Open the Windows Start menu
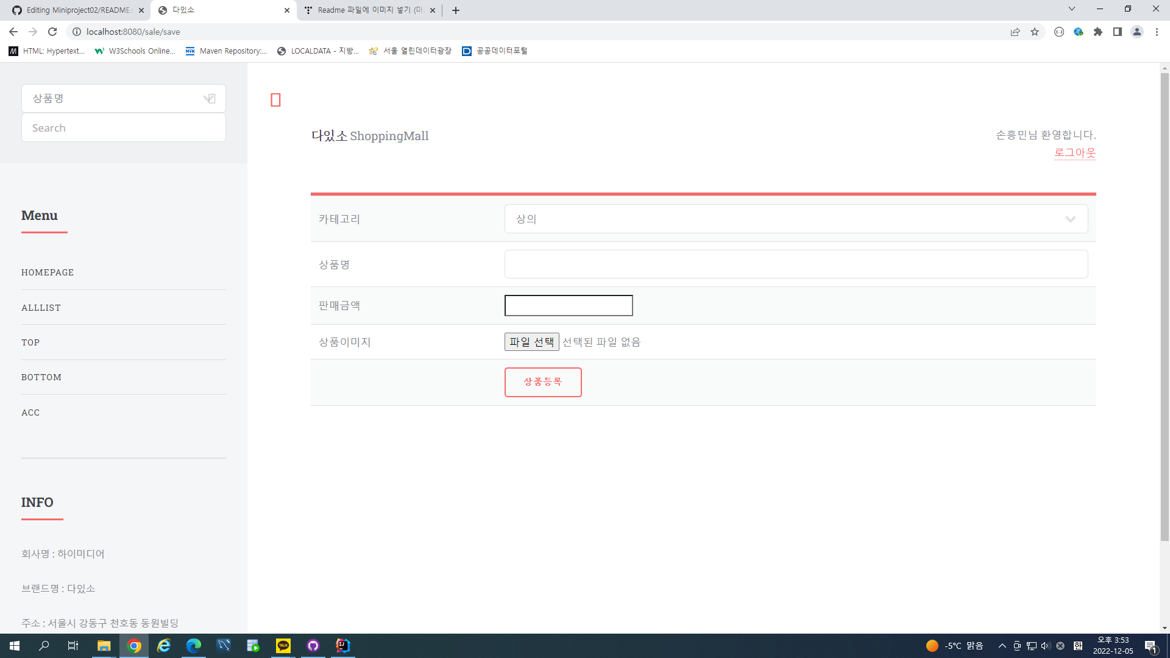 [x=15, y=646]
